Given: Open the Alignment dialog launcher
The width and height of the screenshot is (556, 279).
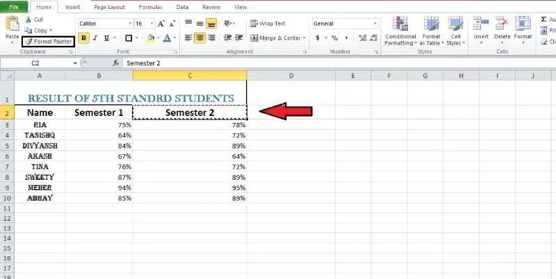Looking at the screenshot, I should point(304,52).
